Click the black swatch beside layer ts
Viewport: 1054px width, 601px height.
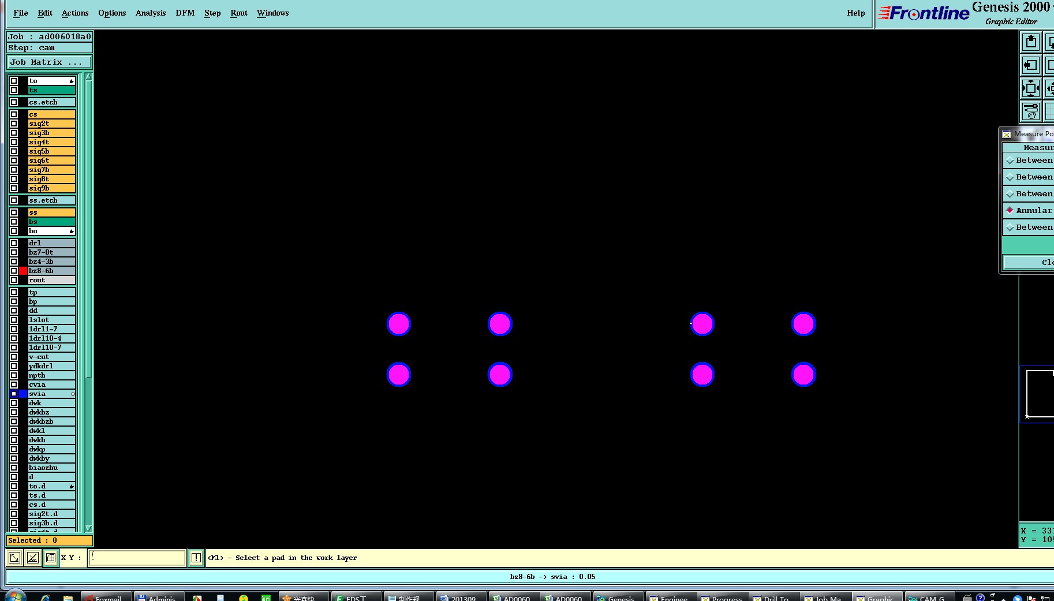click(x=23, y=90)
